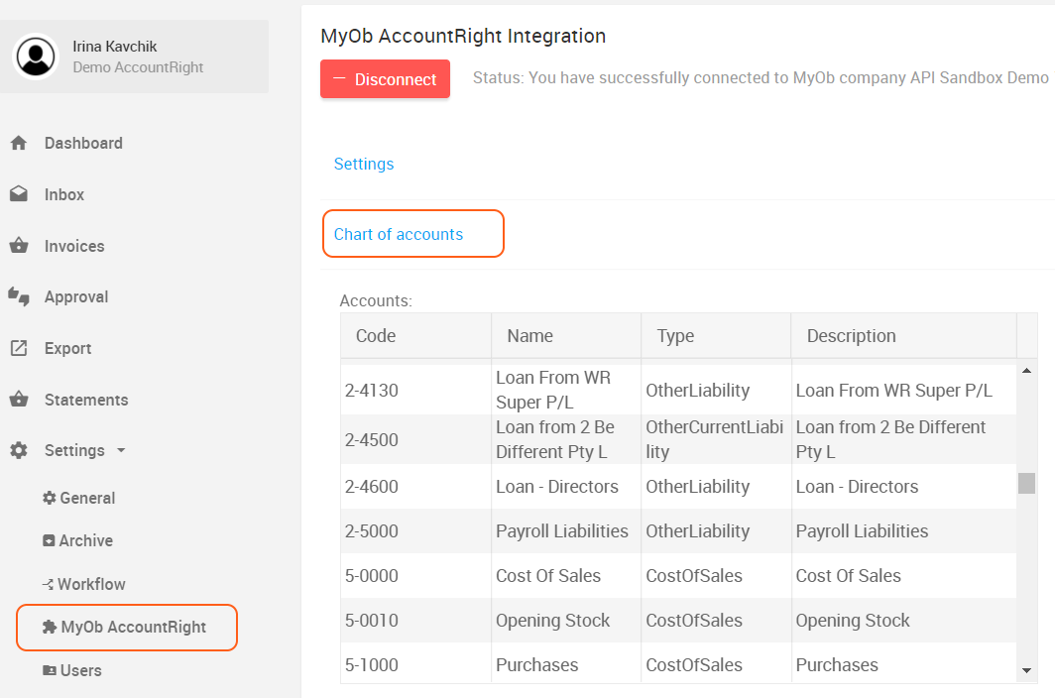This screenshot has width=1055, height=698.
Task: Click the Statements basket icon
Action: [19, 400]
